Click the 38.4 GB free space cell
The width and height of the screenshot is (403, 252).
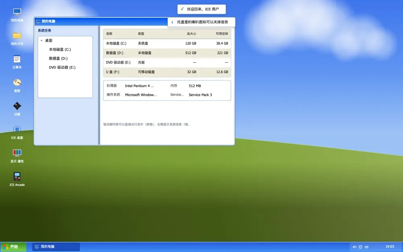tap(222, 44)
